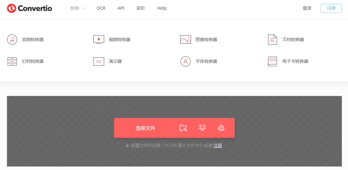Click the font converter letter A icon
Viewport: 348px width, 170px height.
(185, 61)
